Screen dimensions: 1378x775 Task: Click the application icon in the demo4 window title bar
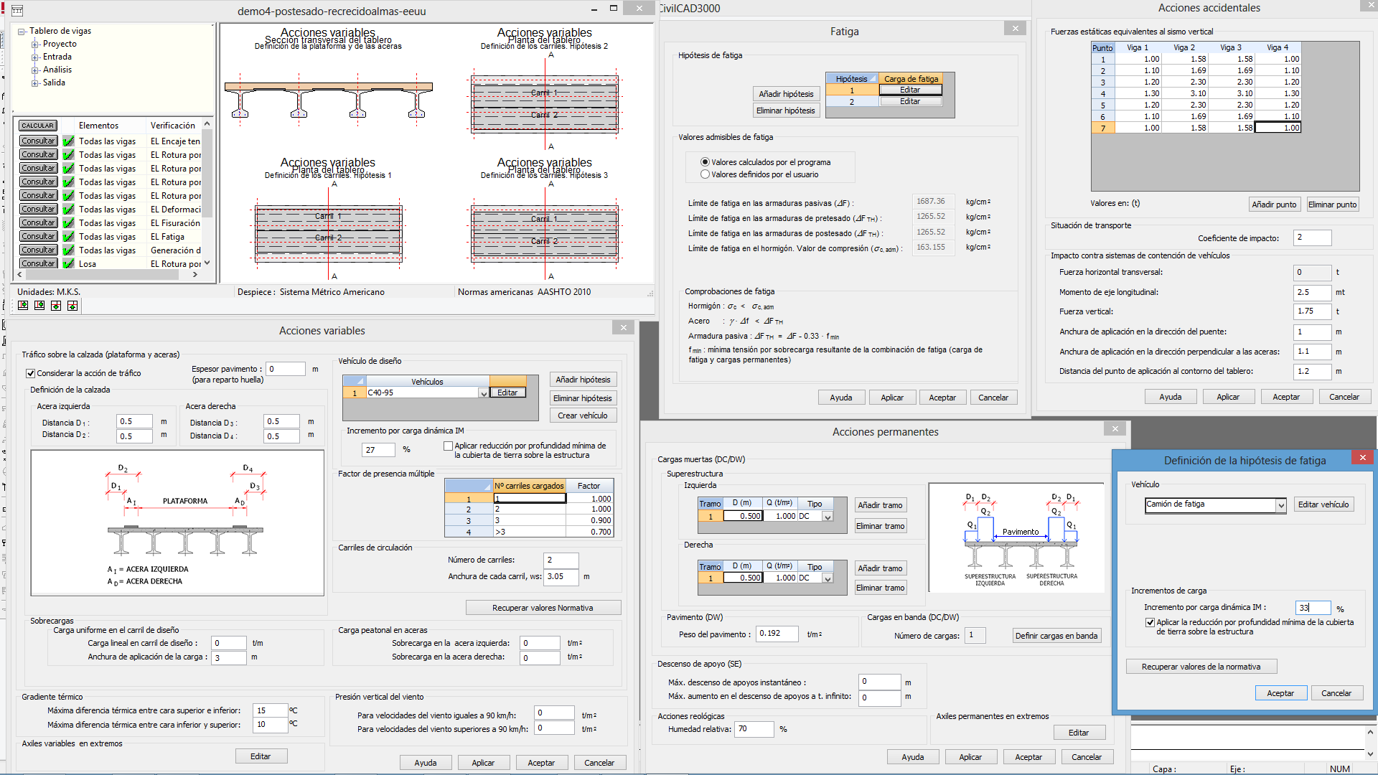17,11
